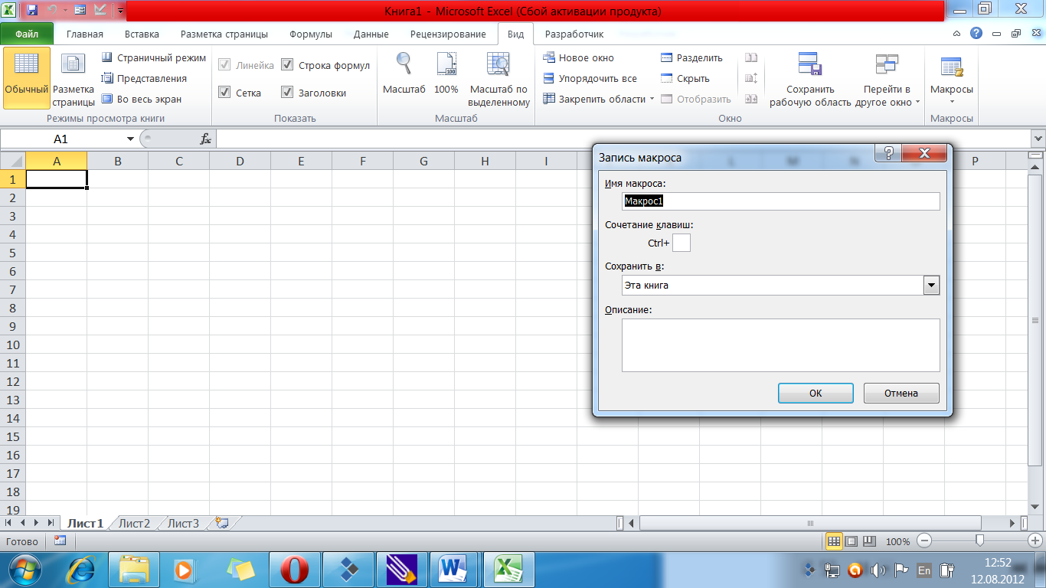Click the Описание text area
The height and width of the screenshot is (588, 1046).
[x=781, y=345]
